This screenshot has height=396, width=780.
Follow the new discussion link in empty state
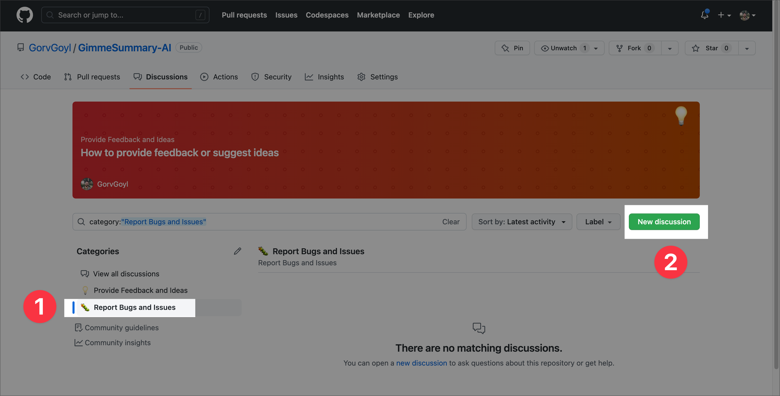click(421, 363)
